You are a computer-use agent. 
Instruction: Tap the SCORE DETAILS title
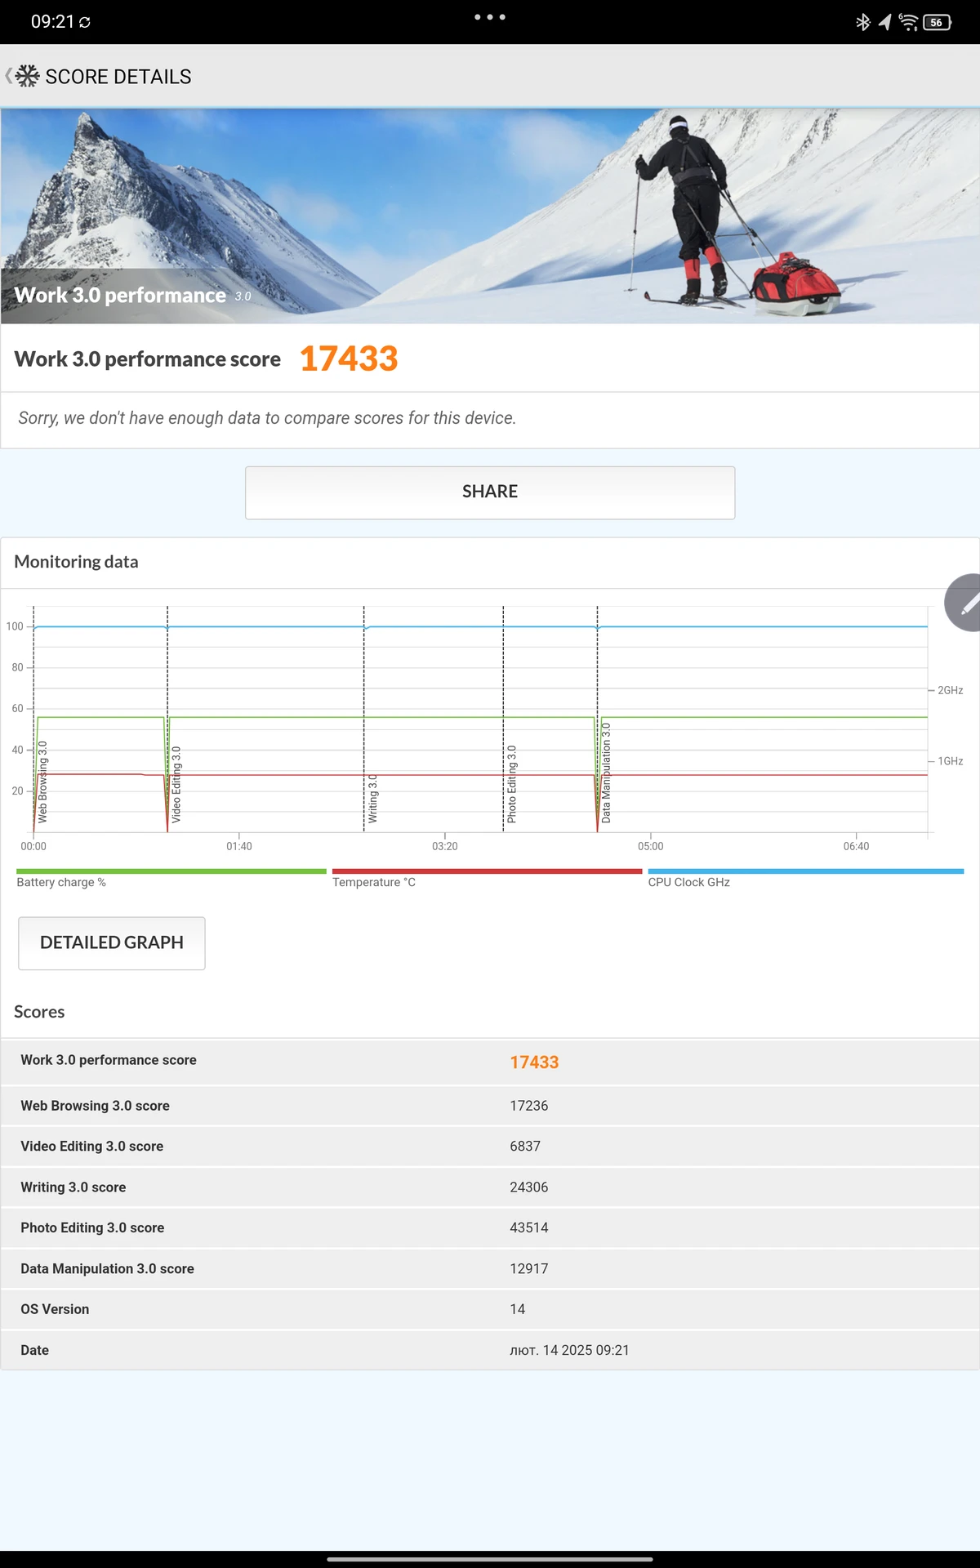pos(118,77)
